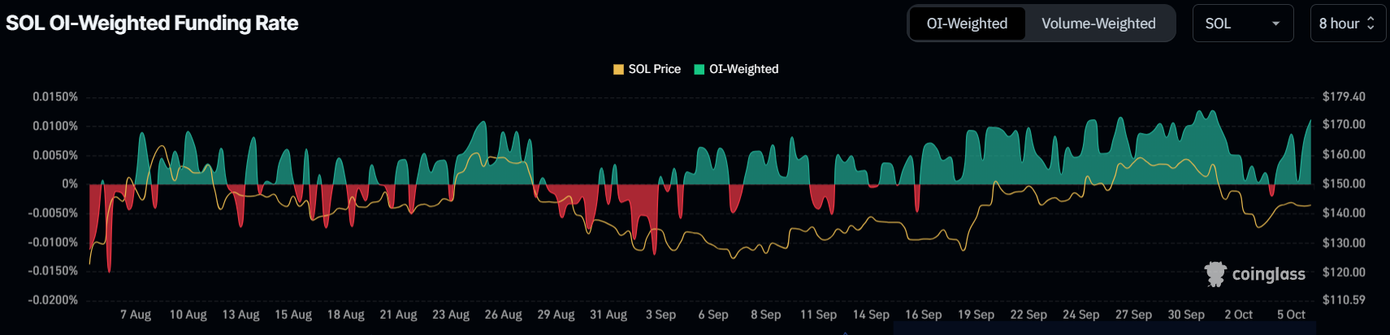This screenshot has height=335, width=1390.
Task: Click the 0.0150% left axis label
Action: coord(55,97)
